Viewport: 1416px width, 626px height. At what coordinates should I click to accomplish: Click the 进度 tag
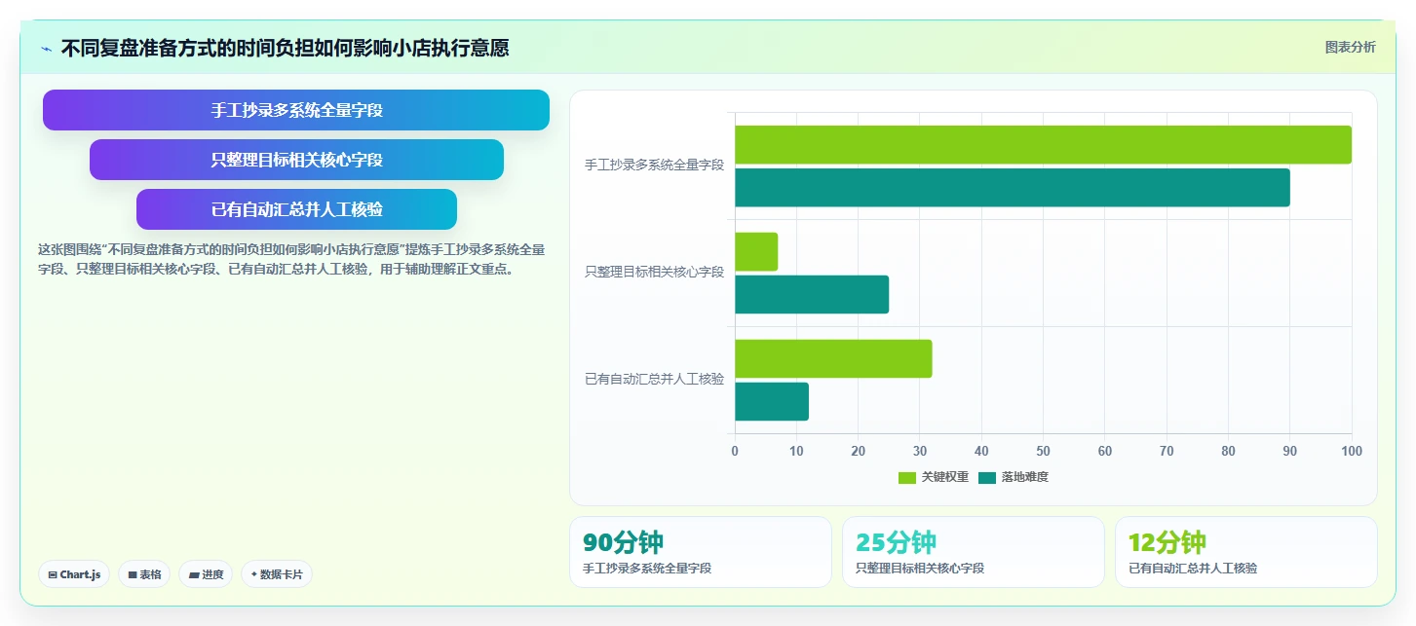pyautogui.click(x=206, y=574)
